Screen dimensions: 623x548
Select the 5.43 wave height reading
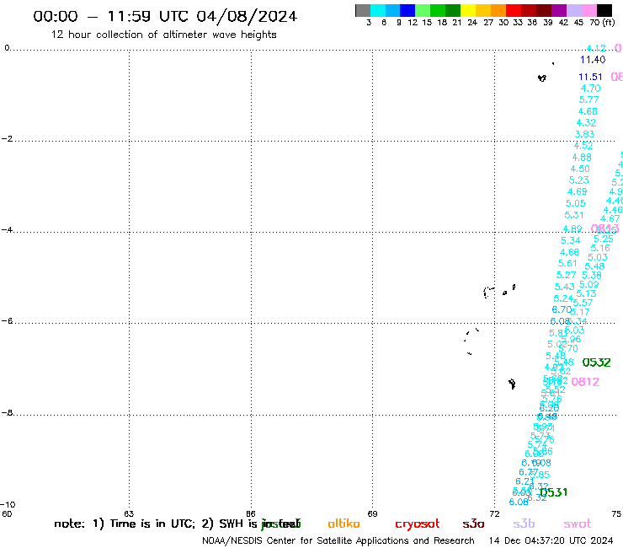coord(565,287)
